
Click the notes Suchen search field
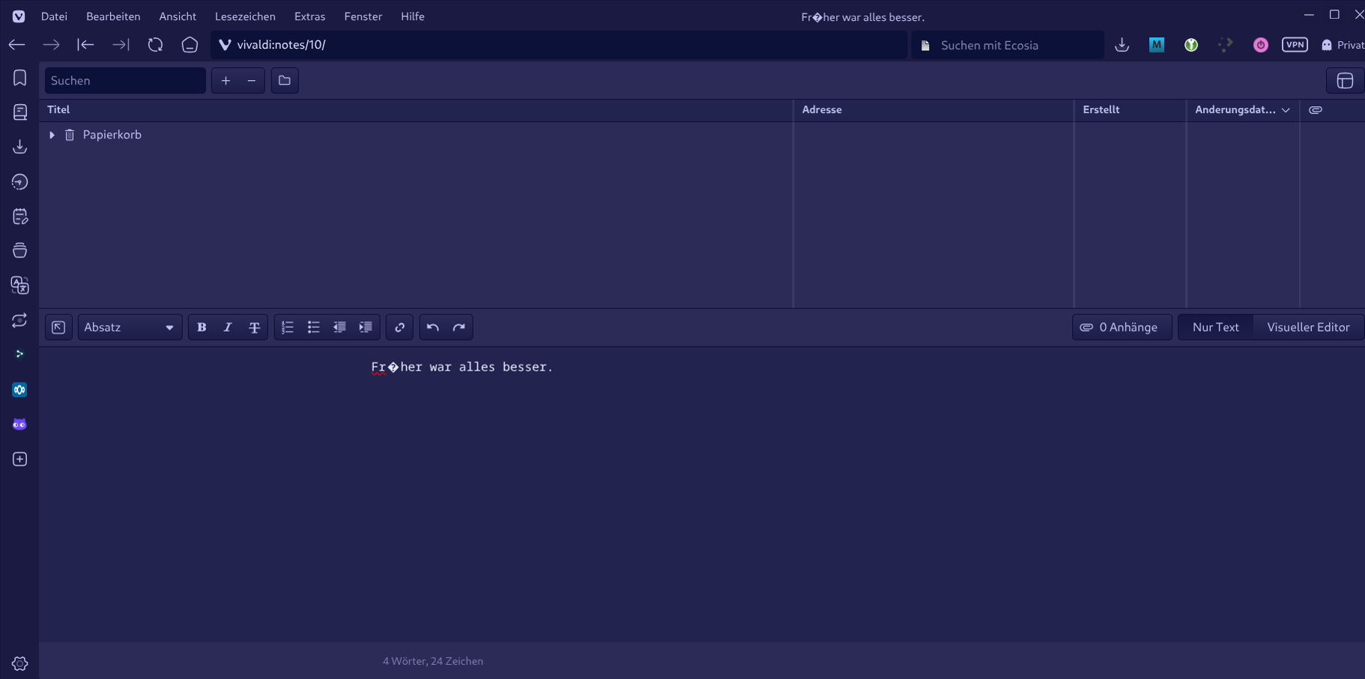click(x=125, y=80)
